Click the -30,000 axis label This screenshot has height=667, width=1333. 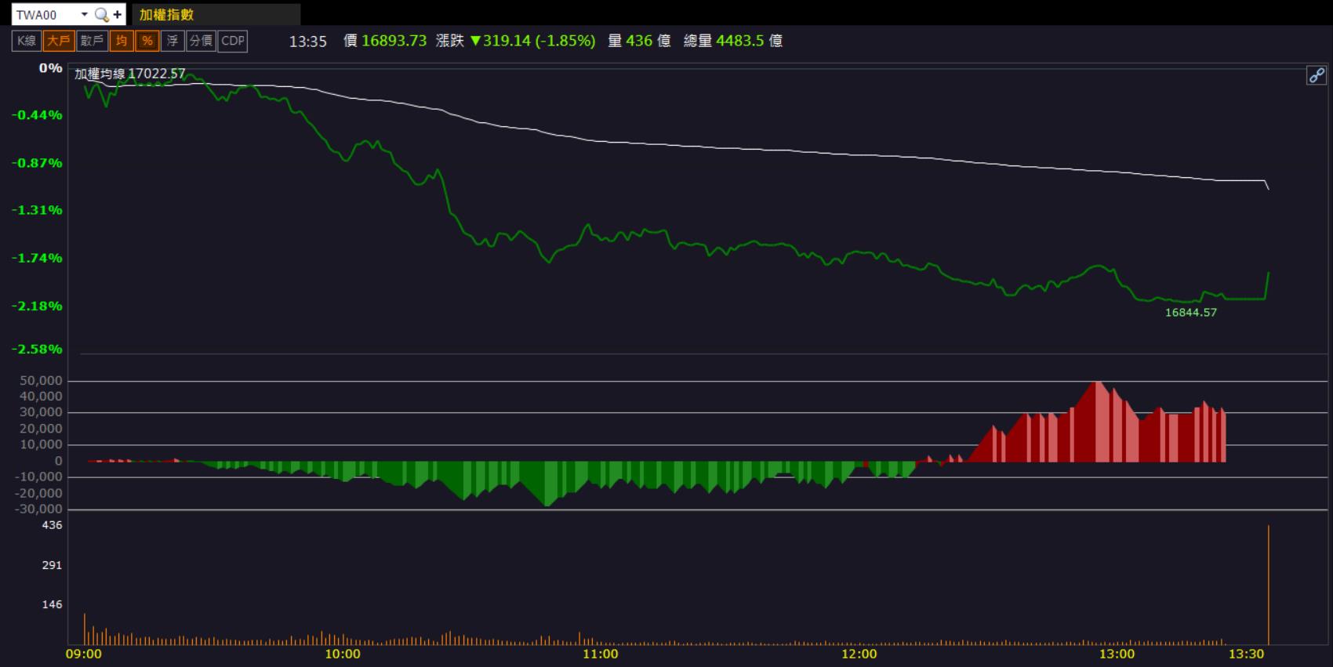pyautogui.click(x=38, y=509)
